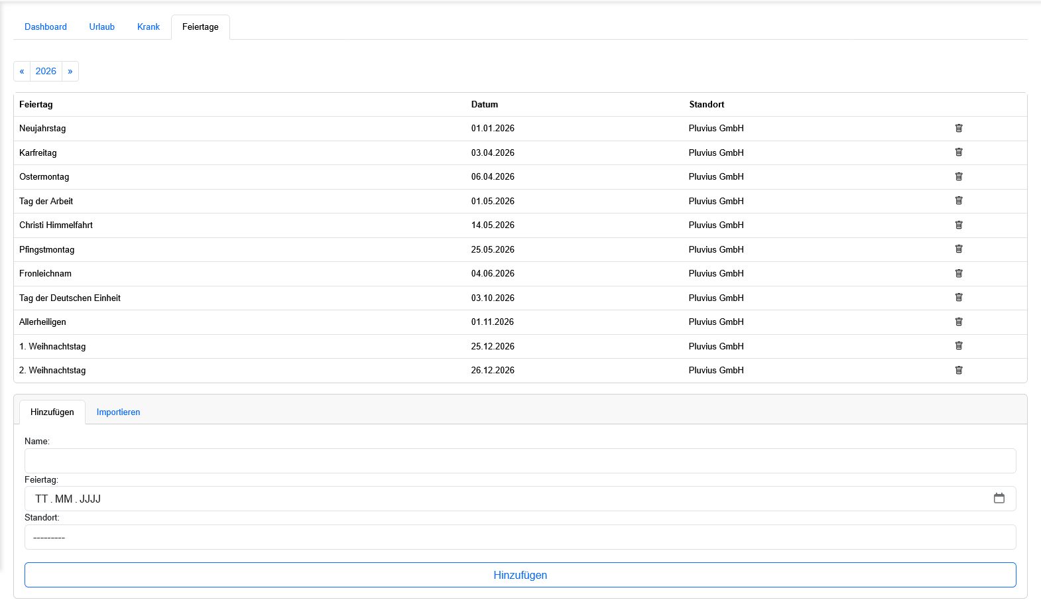
Task: Go to the next year
Action: tap(70, 71)
